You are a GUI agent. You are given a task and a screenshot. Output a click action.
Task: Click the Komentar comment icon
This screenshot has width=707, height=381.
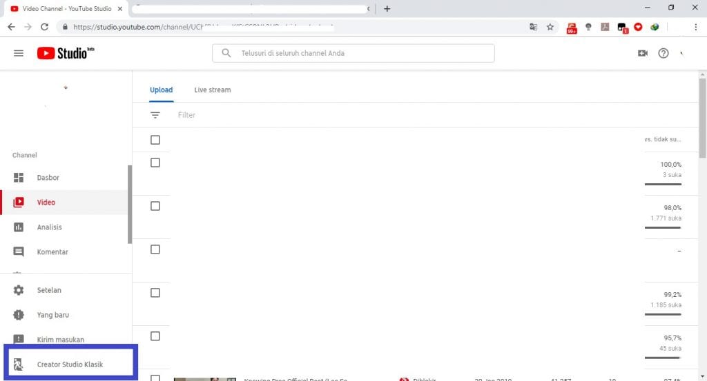click(x=19, y=252)
